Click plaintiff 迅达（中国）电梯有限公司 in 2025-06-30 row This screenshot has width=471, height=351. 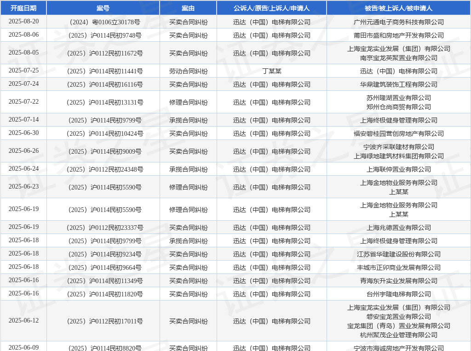(x=272, y=134)
